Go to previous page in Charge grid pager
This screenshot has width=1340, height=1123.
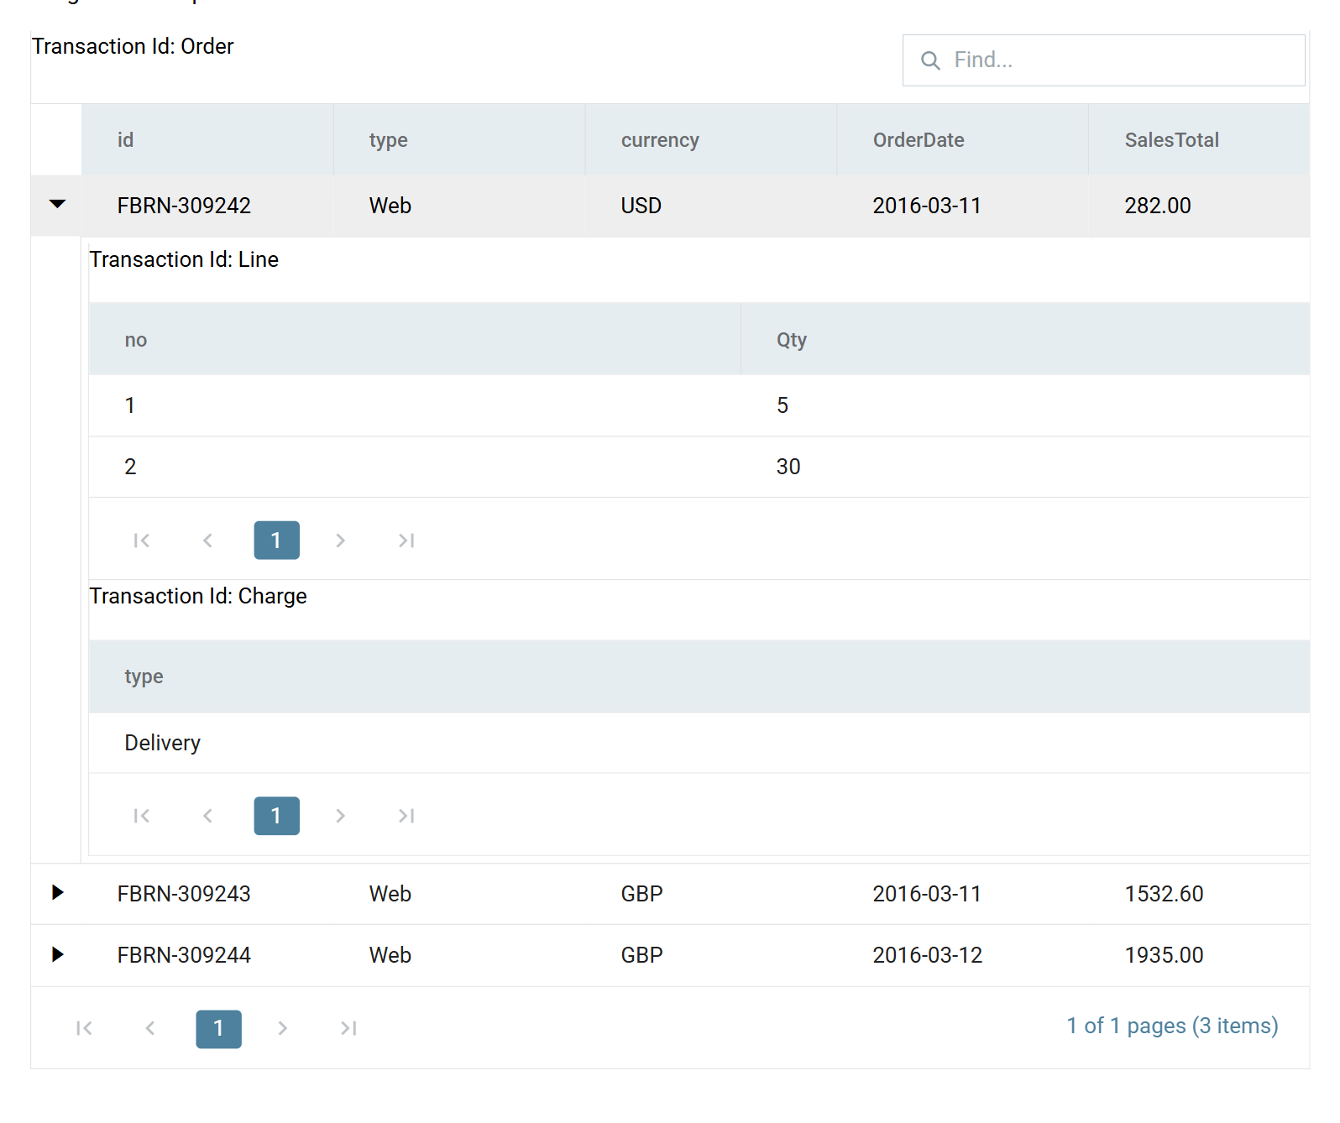point(208,816)
